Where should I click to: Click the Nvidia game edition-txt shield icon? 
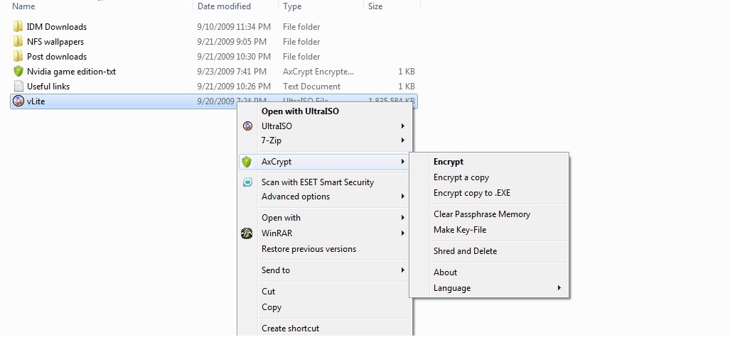click(x=18, y=72)
